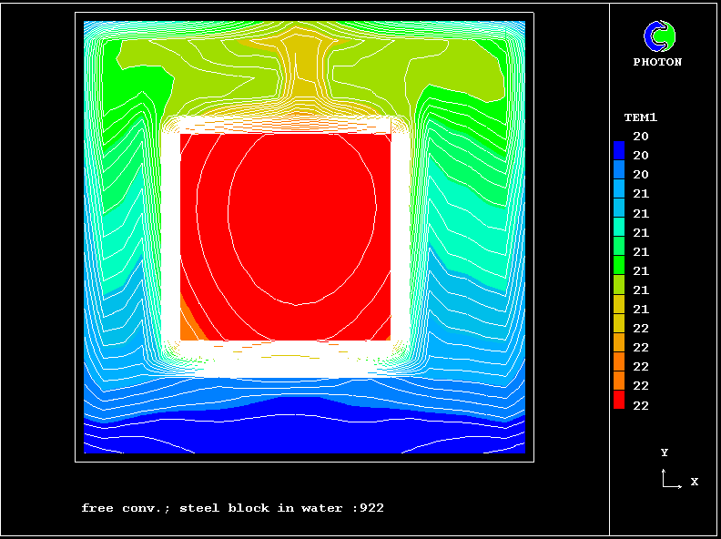This screenshot has height=539, width=721.
Task: Click the white left wall of the block
Action: [x=170, y=237]
